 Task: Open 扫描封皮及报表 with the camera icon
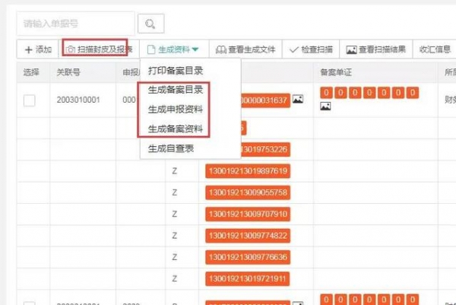(x=99, y=49)
